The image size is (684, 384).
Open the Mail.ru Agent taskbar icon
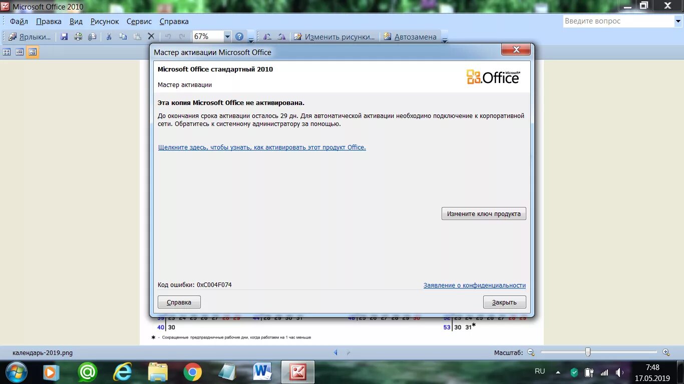(x=88, y=372)
